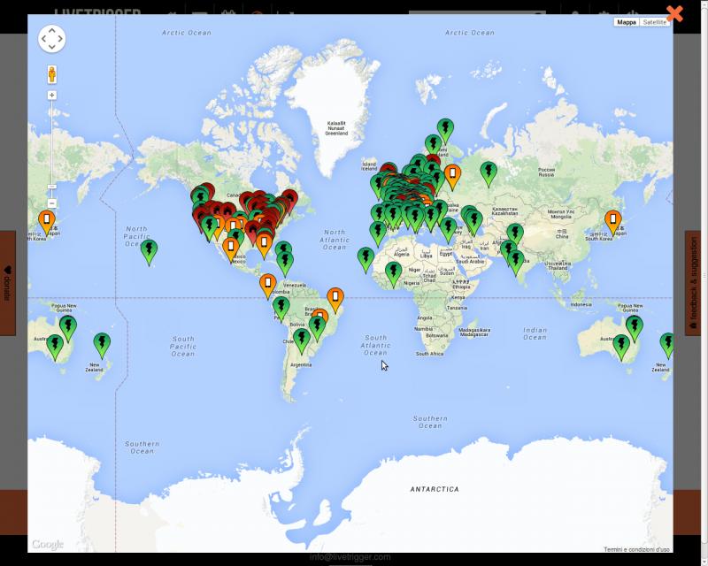Select the Pegman street view icon
708x566 pixels.
52,73
